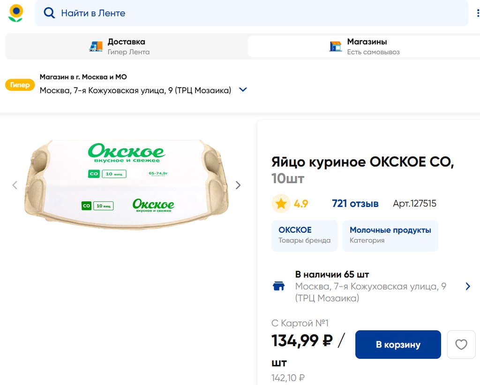The width and height of the screenshot is (480, 385).
Task: Add eggs to cart with В корзину
Action: point(398,345)
